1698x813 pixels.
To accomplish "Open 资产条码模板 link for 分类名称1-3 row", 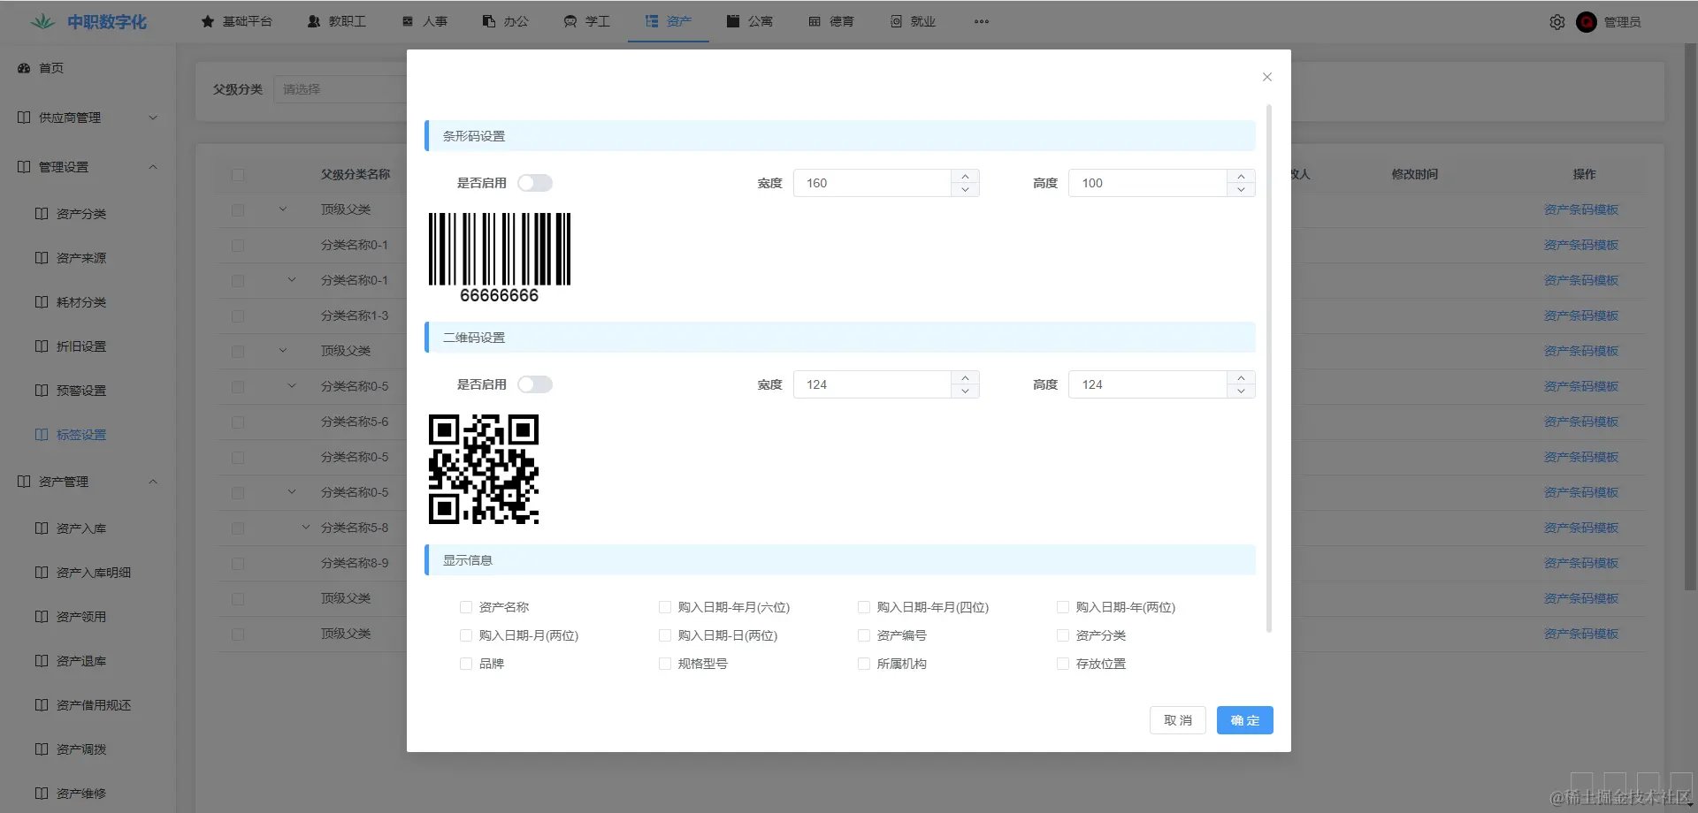I will pos(1581,315).
